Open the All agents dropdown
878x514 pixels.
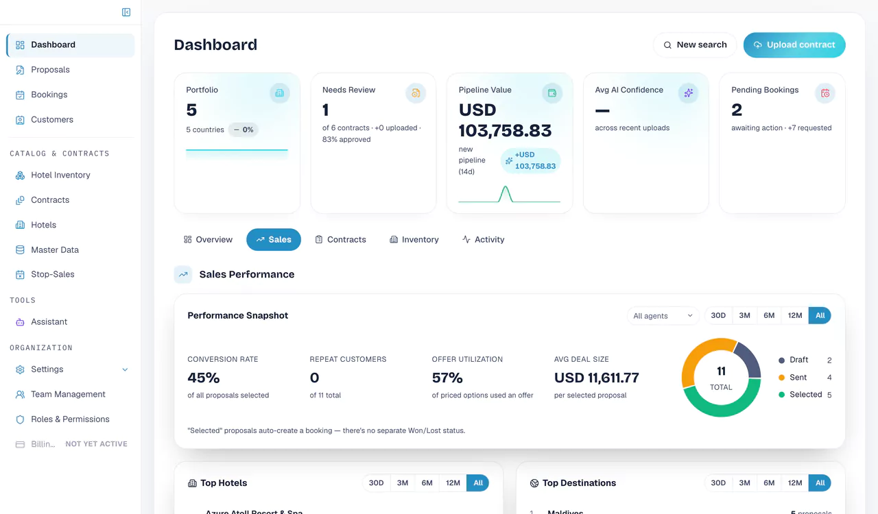(x=663, y=316)
